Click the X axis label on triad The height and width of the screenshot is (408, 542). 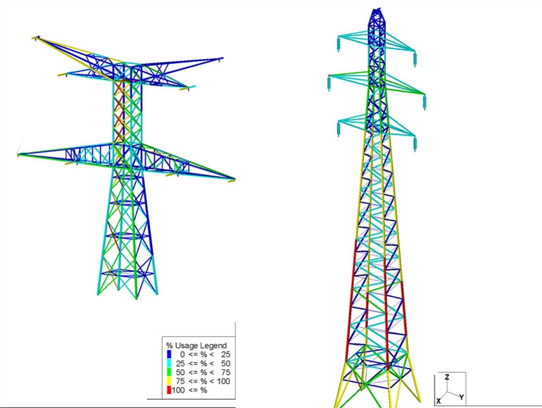point(439,401)
